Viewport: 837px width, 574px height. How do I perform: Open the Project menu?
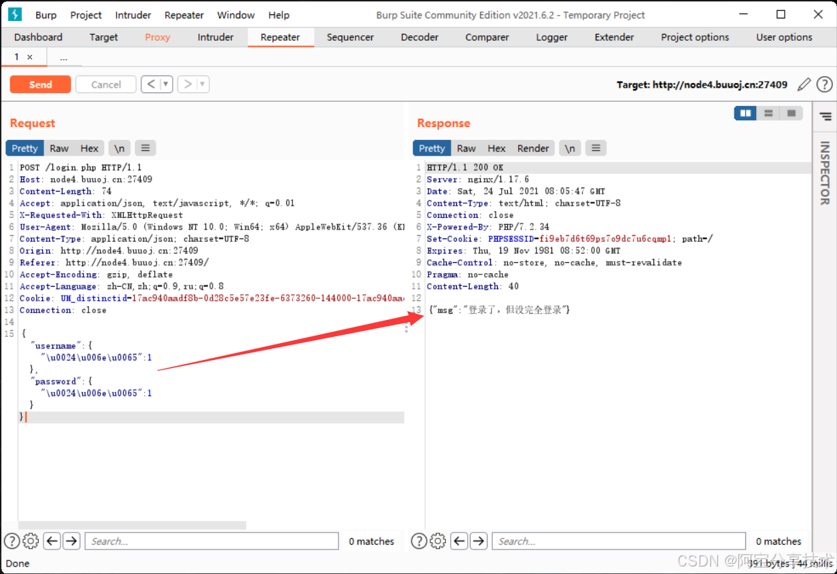86,15
